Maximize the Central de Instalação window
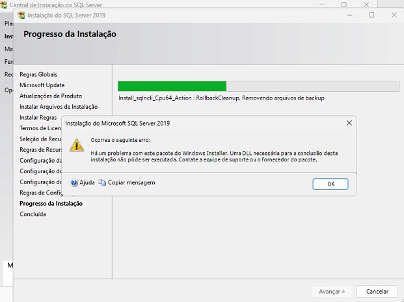This screenshot has width=404, height=302. 344,5
